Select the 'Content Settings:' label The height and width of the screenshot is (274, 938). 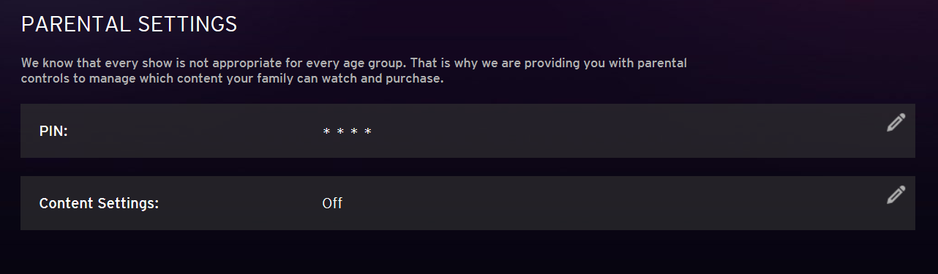(x=99, y=203)
